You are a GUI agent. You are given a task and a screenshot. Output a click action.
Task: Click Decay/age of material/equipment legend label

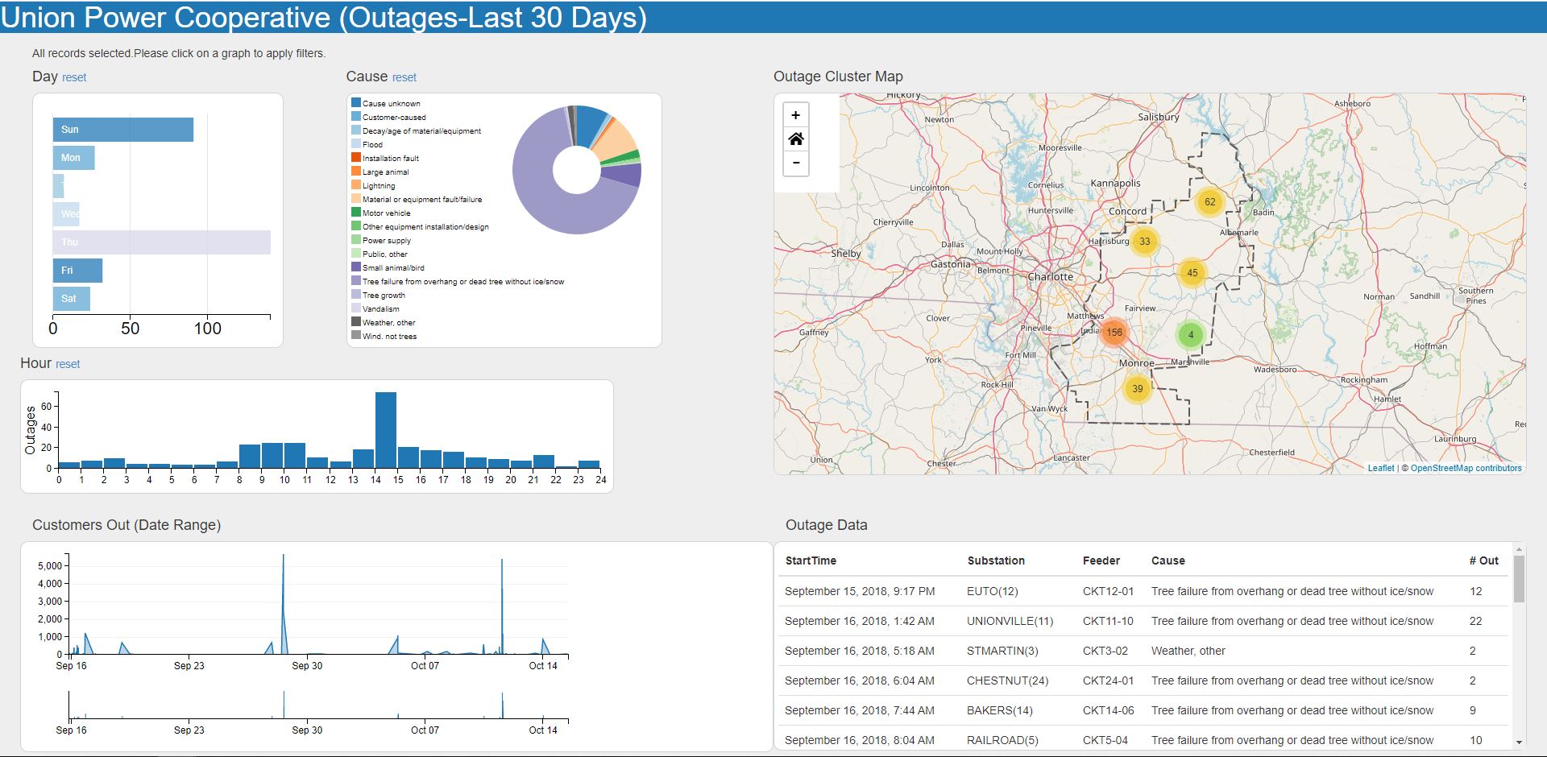[421, 130]
